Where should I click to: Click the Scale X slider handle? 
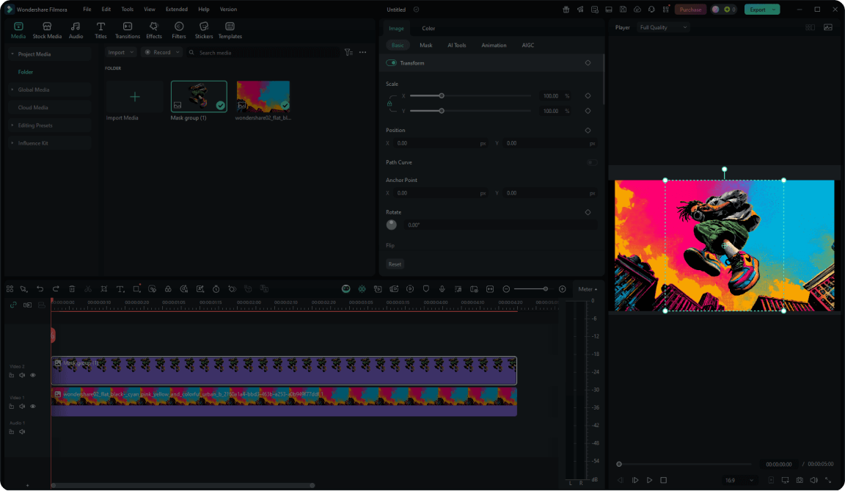pos(442,96)
